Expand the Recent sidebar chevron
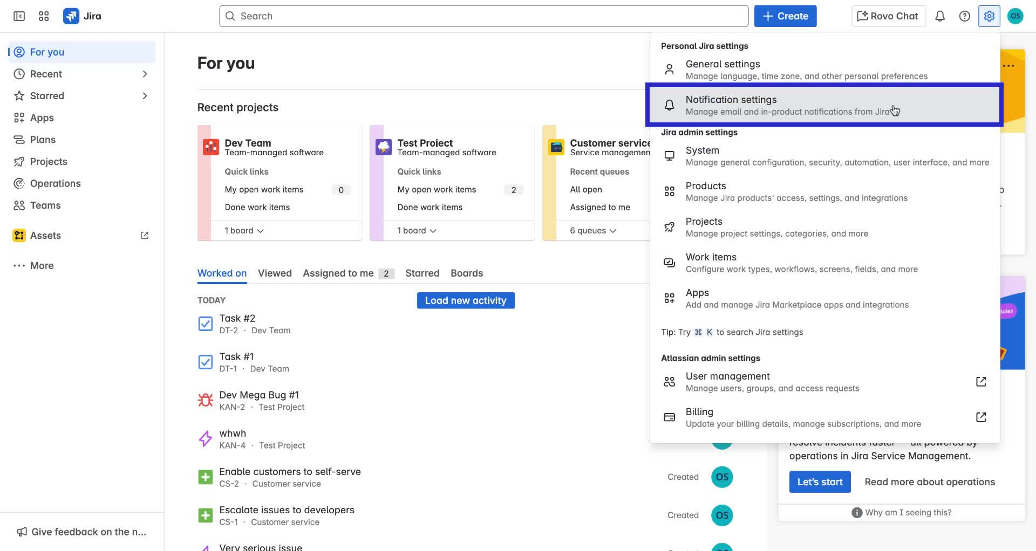The height and width of the screenshot is (551, 1036). (145, 74)
